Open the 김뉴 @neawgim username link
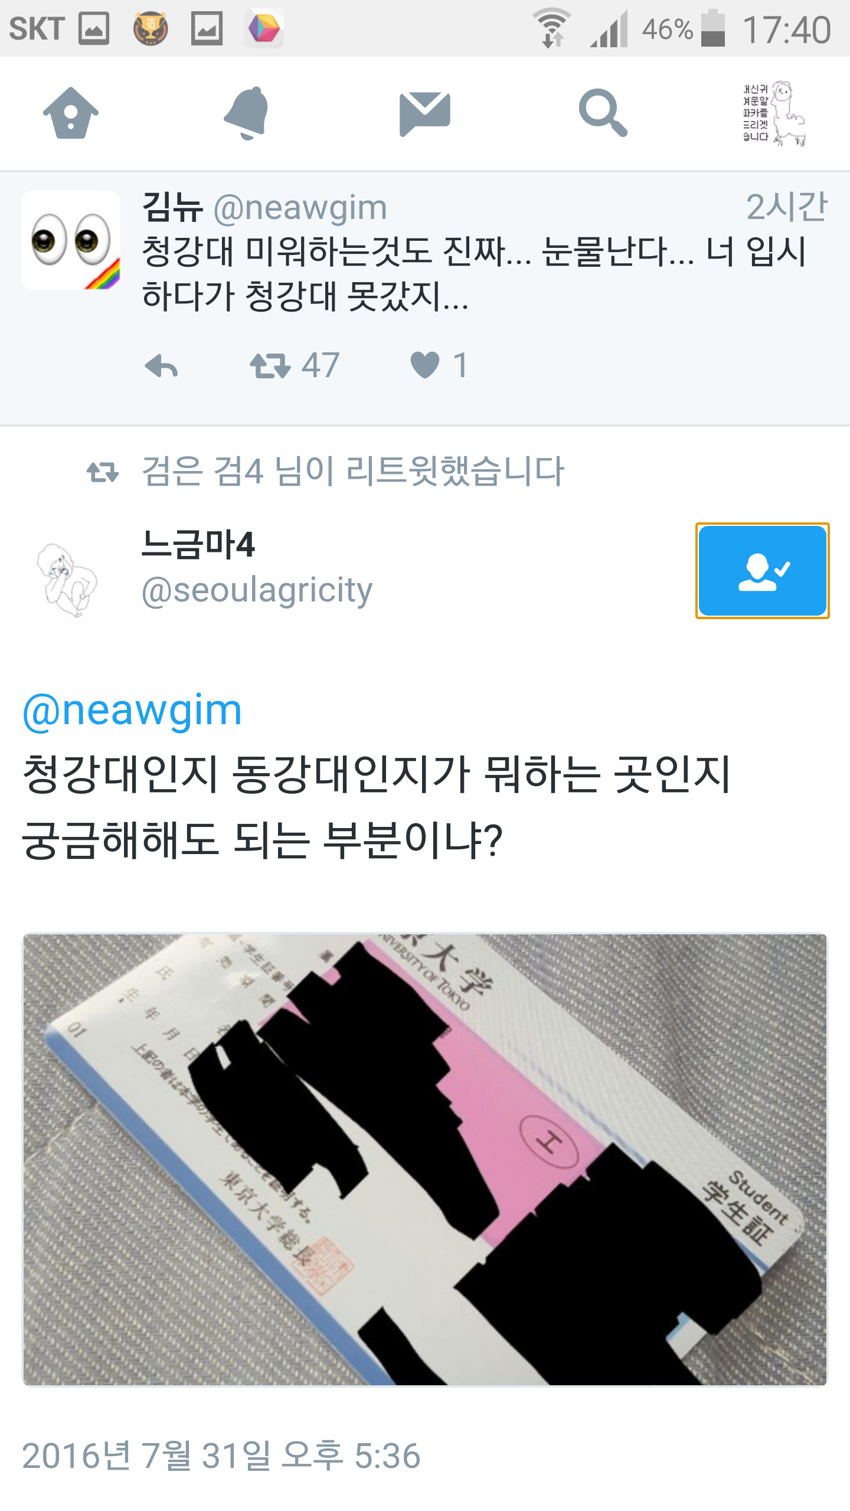Viewport: 850px width, 1511px height. [x=265, y=208]
